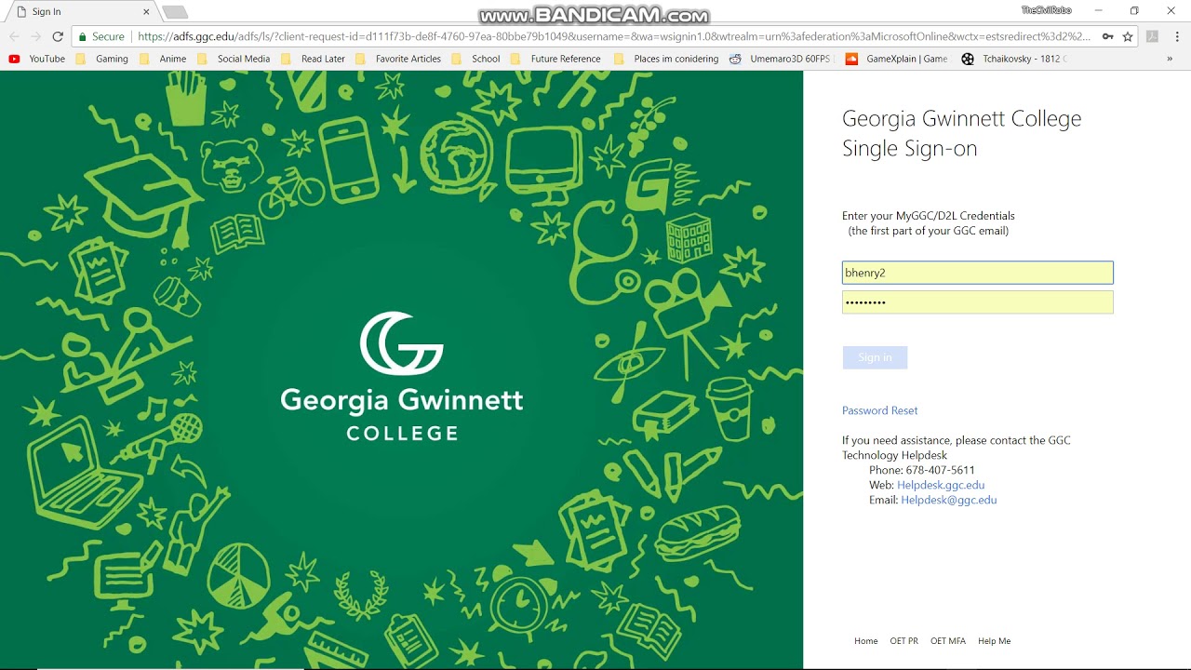Open the OET MFA footer link
Image resolution: width=1191 pixels, height=670 pixels.
(948, 641)
